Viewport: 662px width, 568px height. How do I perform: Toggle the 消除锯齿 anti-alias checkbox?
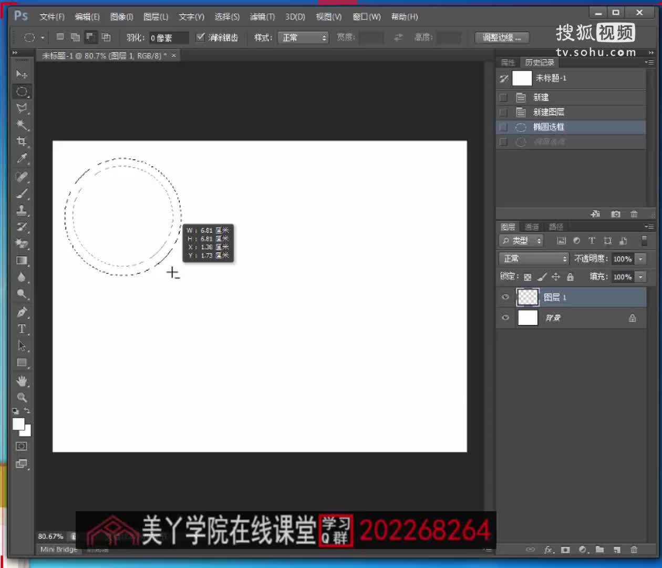[200, 37]
